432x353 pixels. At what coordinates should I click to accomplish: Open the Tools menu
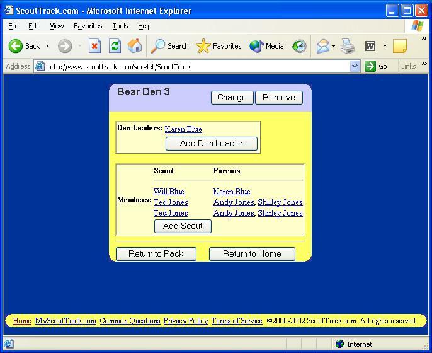(x=120, y=26)
